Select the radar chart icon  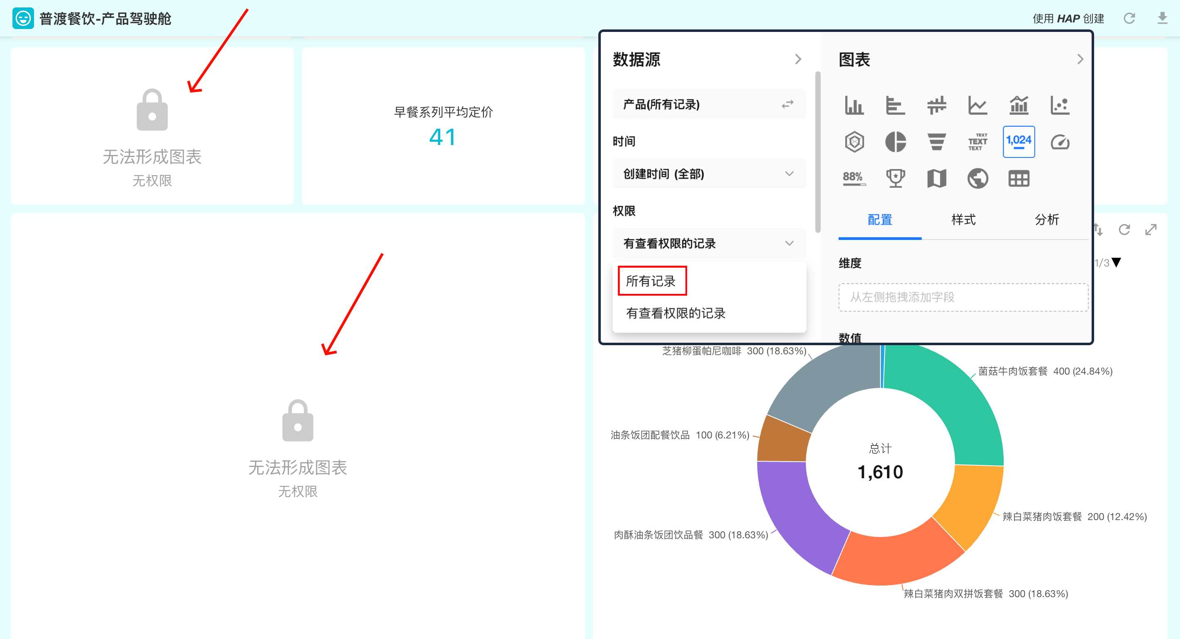[x=854, y=142]
